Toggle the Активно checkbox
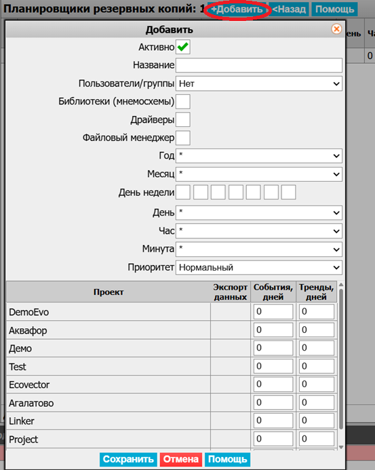This screenshot has width=375, height=470. point(183,47)
